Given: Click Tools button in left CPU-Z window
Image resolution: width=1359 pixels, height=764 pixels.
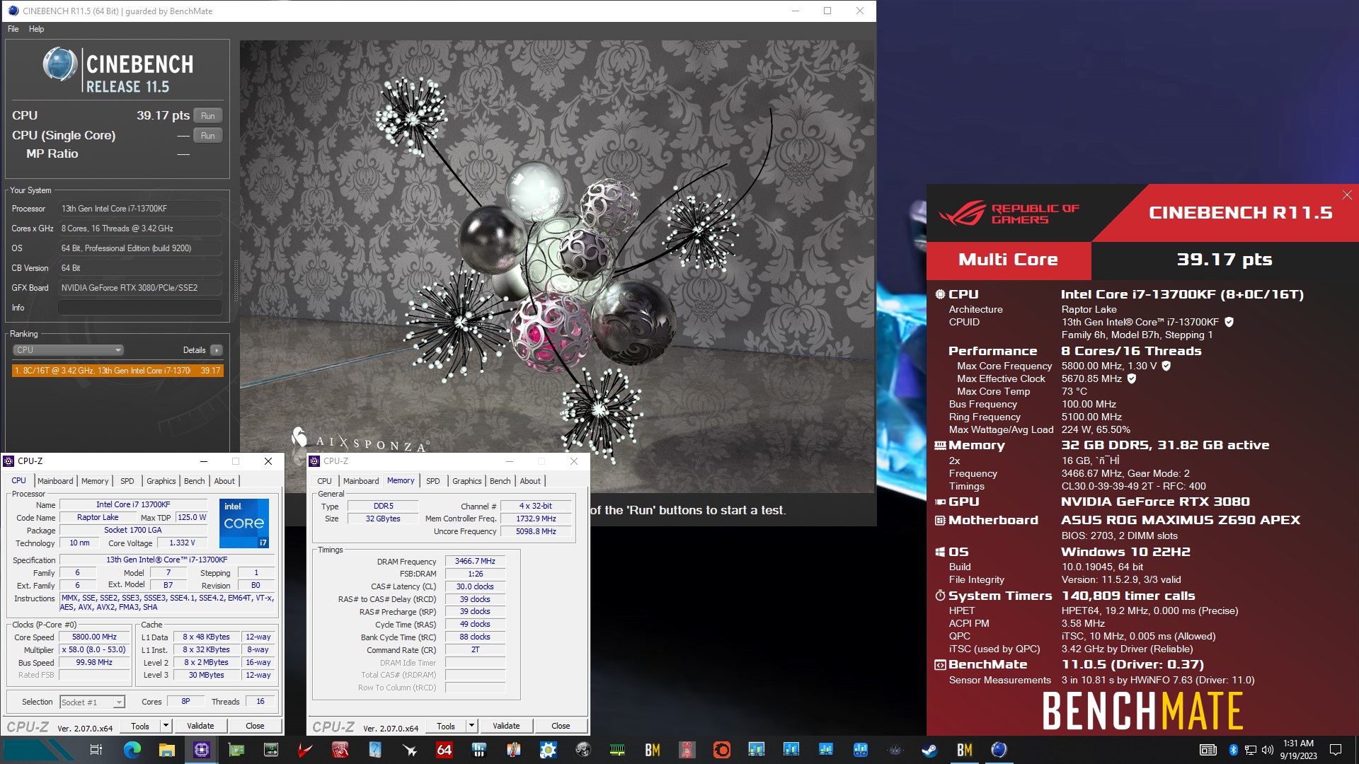Looking at the screenshot, I should [x=140, y=726].
